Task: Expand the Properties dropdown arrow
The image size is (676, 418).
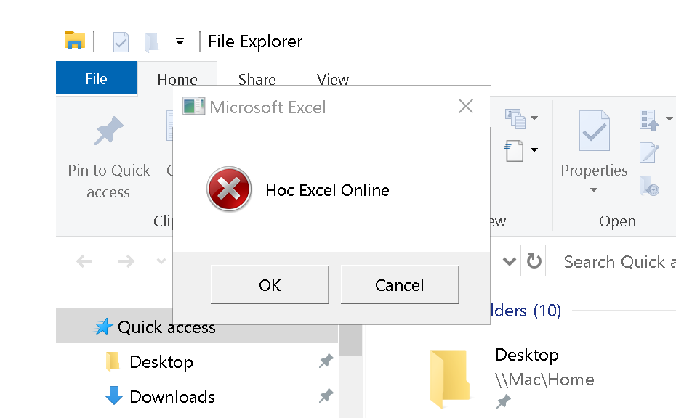Action: 594,189
